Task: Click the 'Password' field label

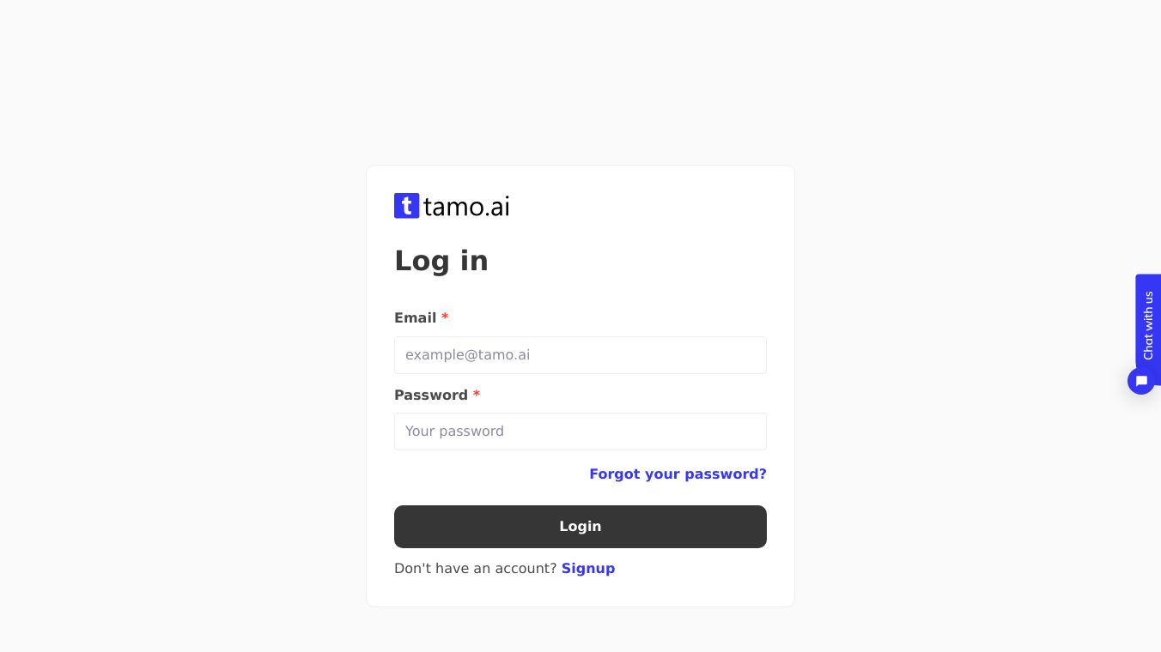Action: pos(430,395)
